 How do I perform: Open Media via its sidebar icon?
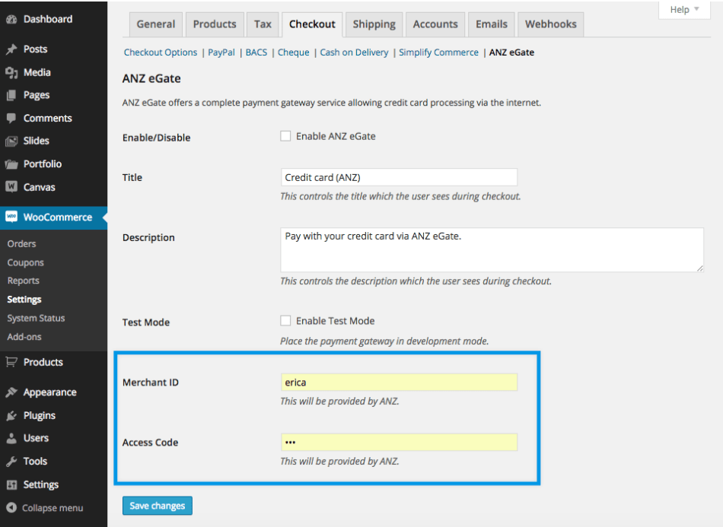(11, 72)
